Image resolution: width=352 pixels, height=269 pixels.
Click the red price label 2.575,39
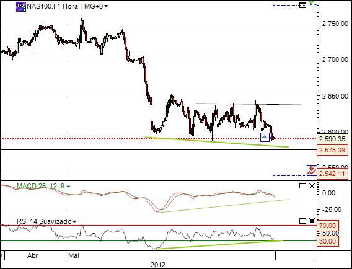(332, 150)
